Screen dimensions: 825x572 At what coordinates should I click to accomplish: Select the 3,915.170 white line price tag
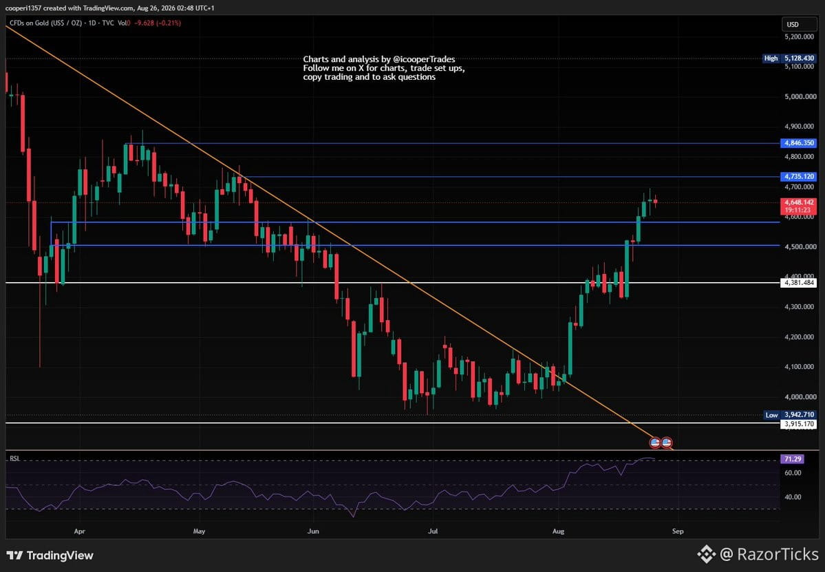(799, 423)
